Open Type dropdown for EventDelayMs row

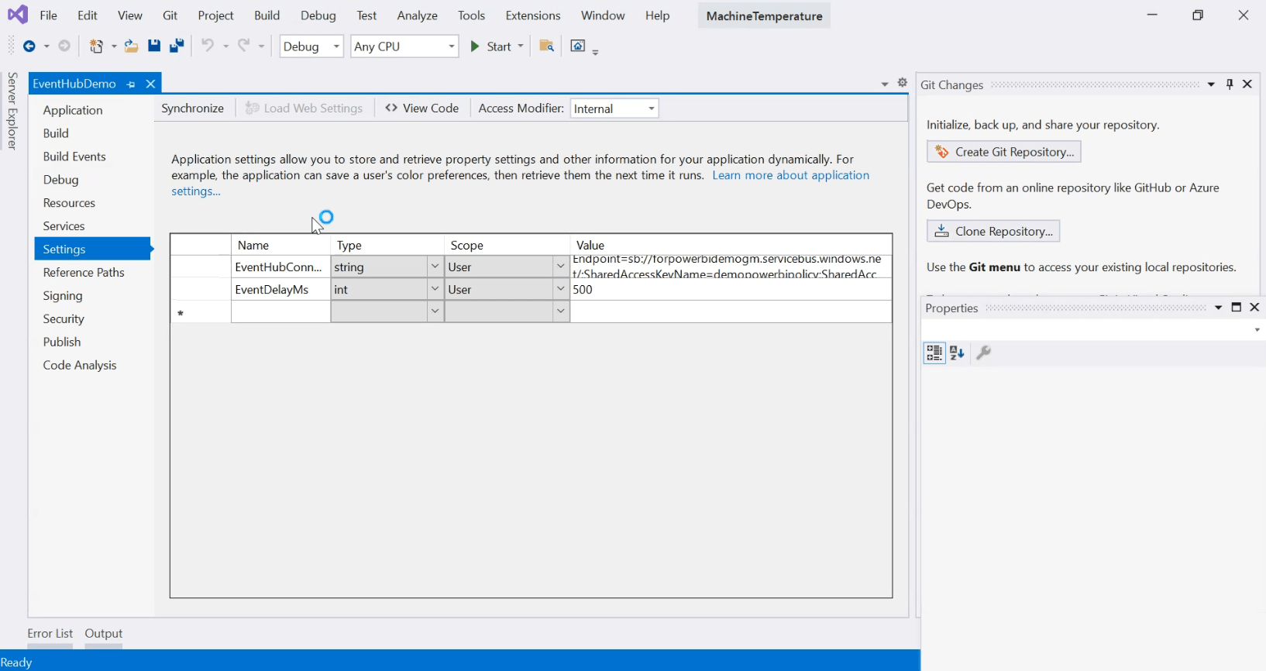pyautogui.click(x=435, y=289)
